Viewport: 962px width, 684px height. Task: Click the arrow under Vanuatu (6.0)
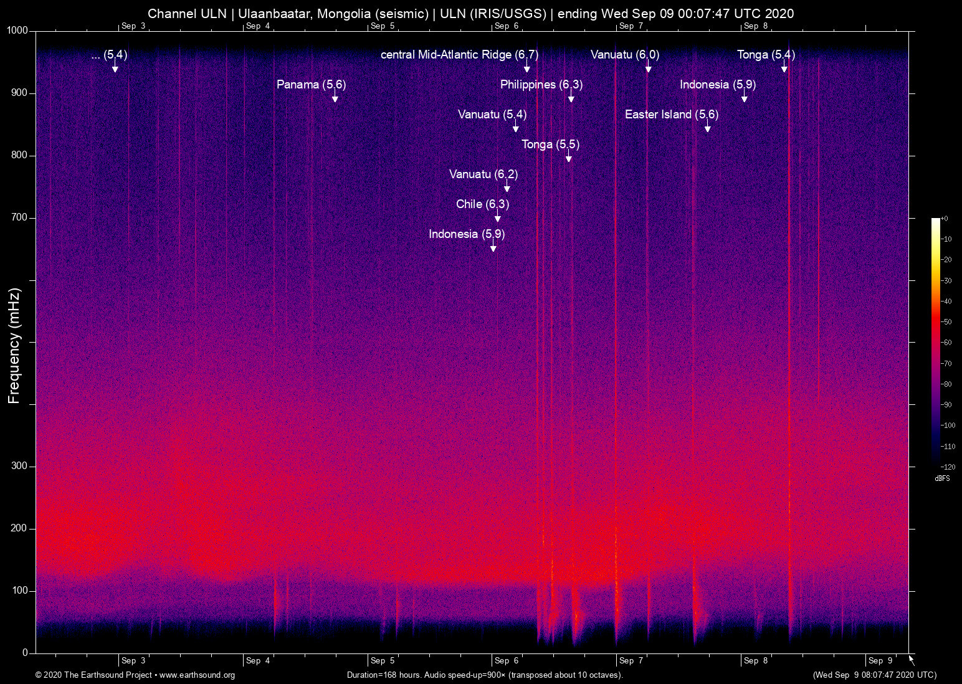(x=648, y=68)
